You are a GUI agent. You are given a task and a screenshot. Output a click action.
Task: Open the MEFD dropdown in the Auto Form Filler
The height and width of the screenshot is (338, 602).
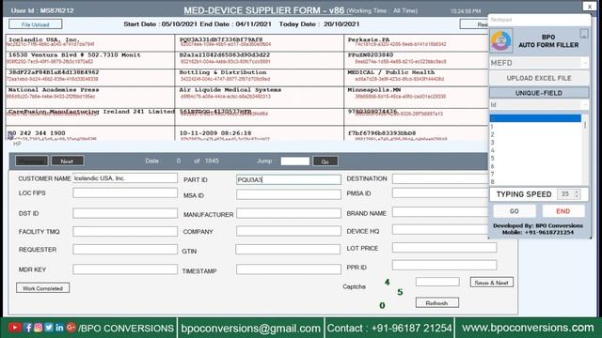point(539,63)
